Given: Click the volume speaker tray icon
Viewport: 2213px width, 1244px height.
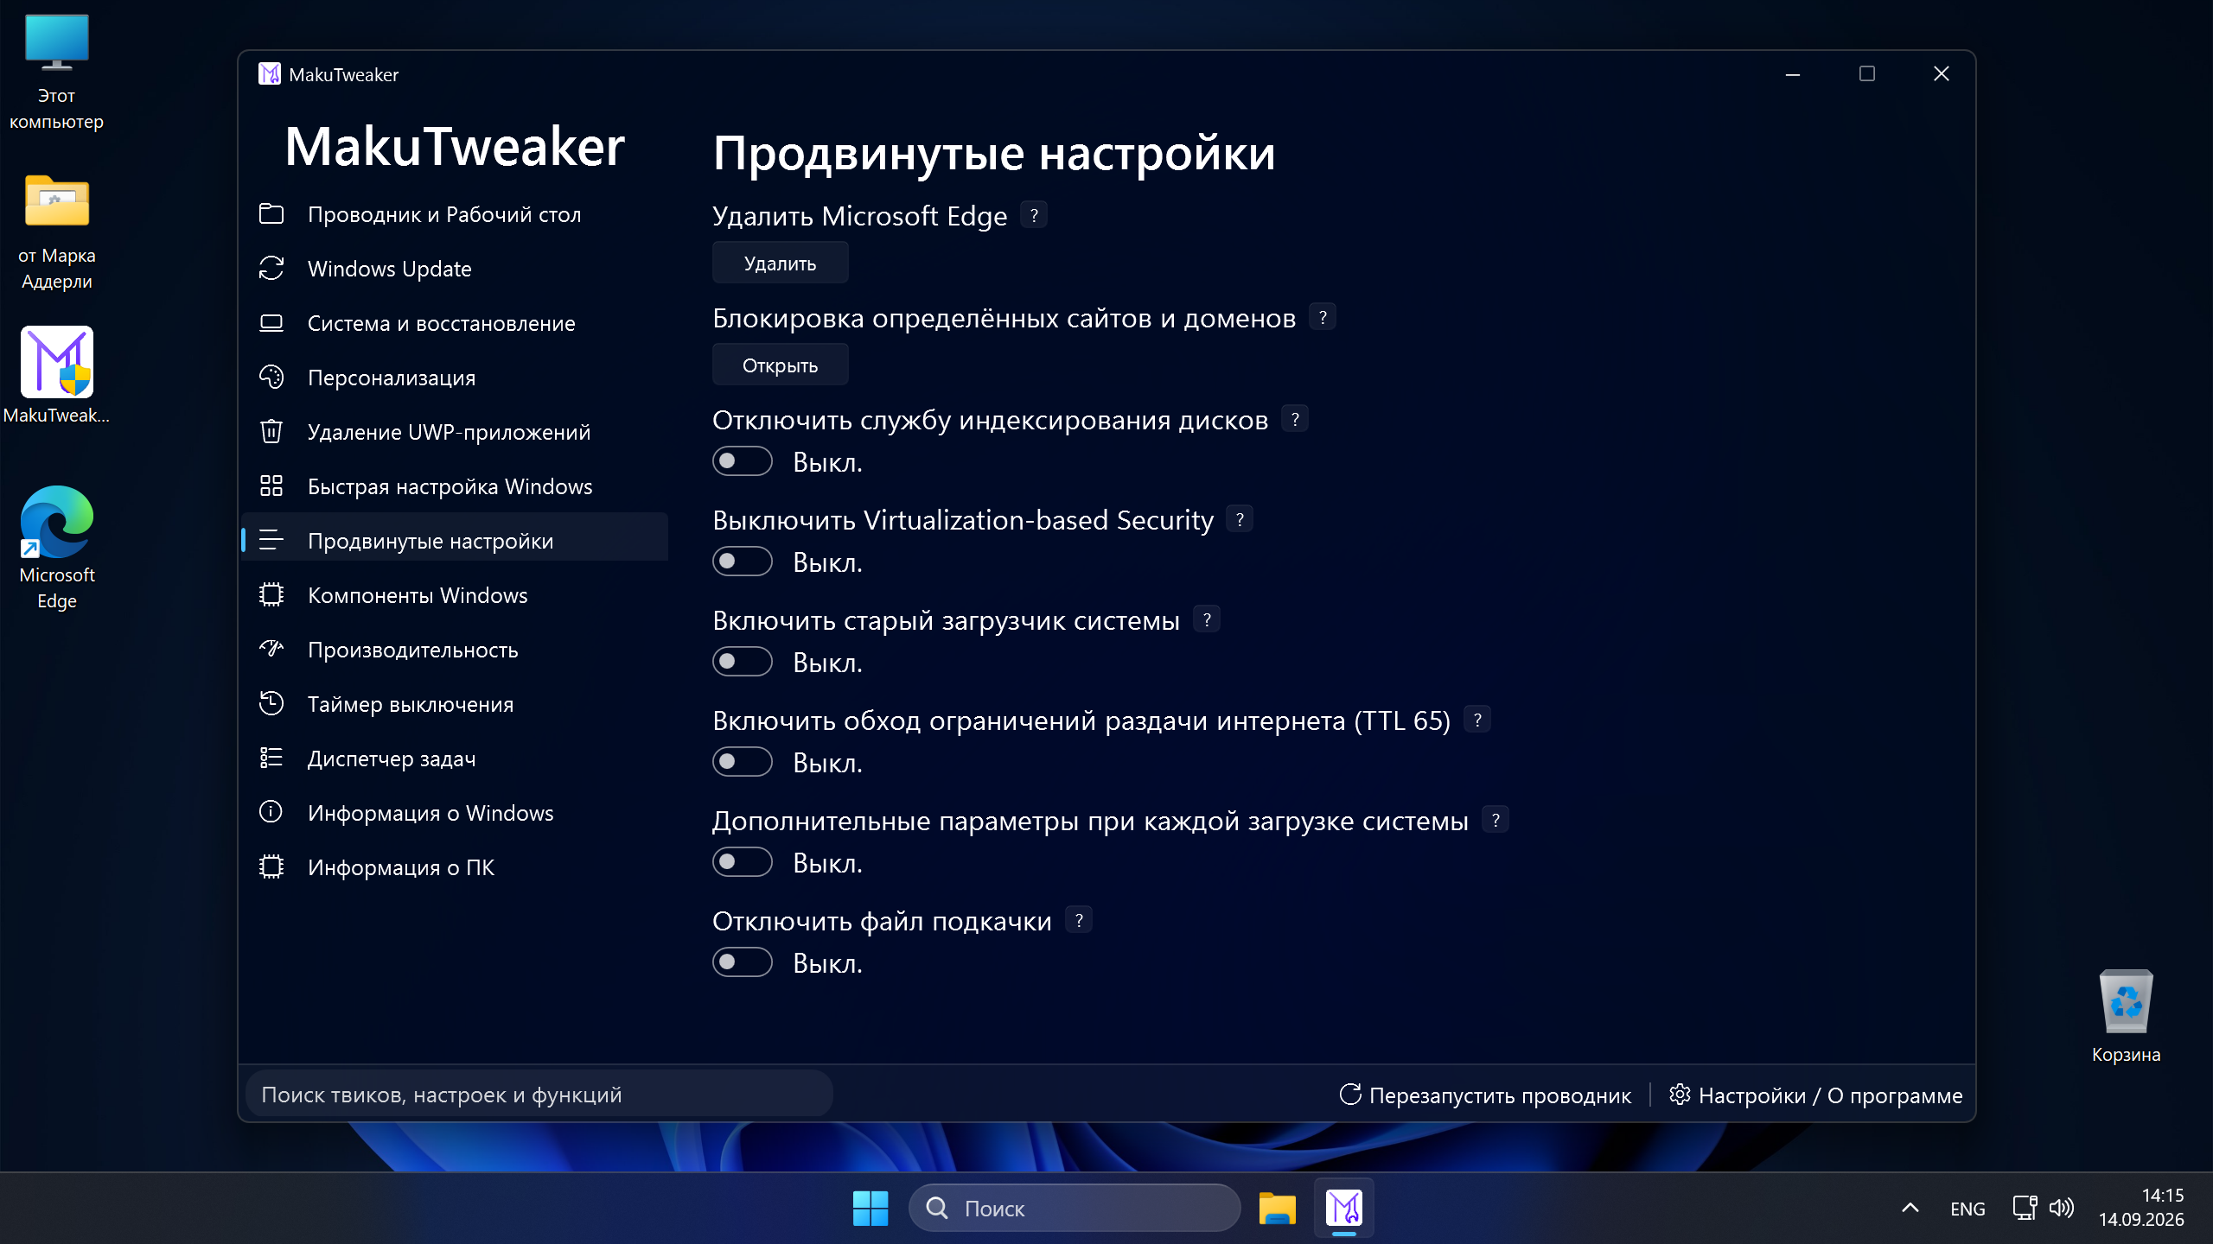Looking at the screenshot, I should click(2062, 1208).
